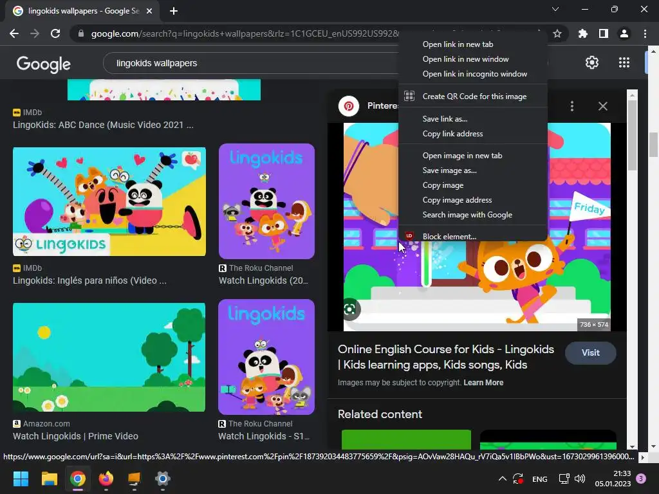
Task: Choose Copy link address
Action: click(x=473, y=134)
